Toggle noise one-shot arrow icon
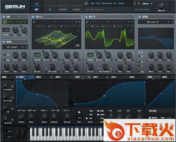Image resolution: width=176 pixels, height=142 pixels. pyautogui.click(x=8, y=55)
